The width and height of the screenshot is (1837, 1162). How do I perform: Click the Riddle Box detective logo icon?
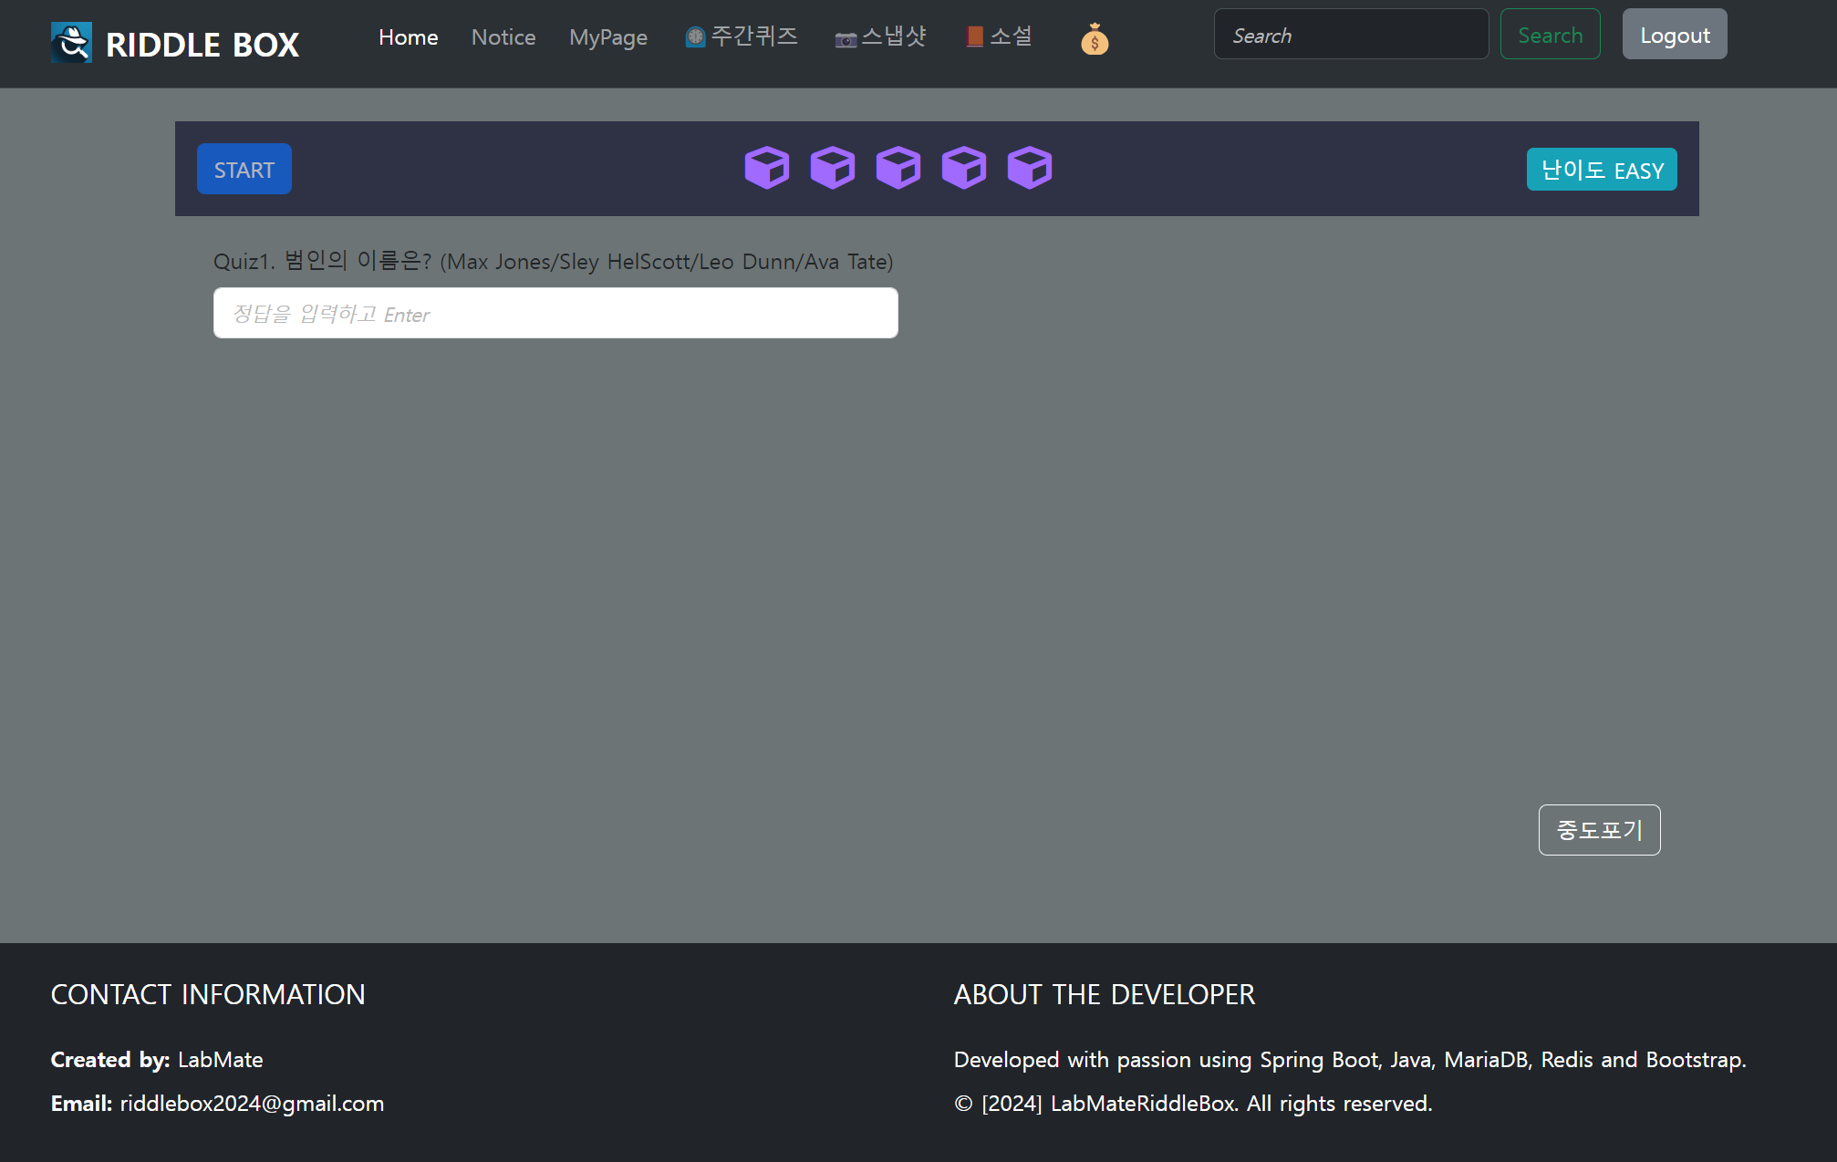(71, 43)
